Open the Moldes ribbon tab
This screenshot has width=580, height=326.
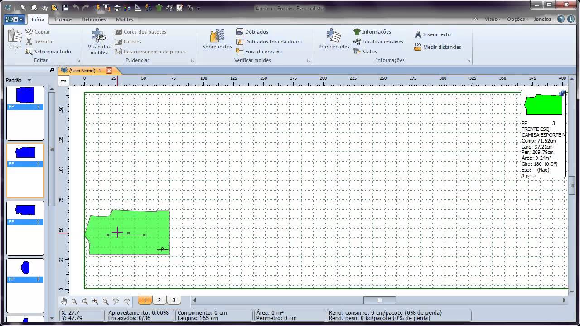[125, 19]
